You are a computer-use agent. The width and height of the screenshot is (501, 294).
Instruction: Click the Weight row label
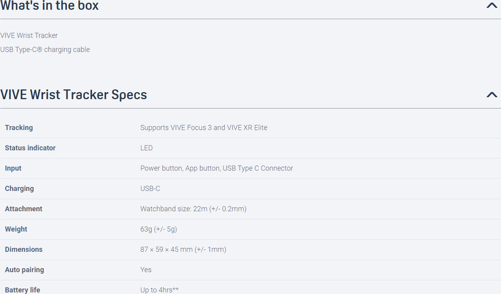coord(16,229)
